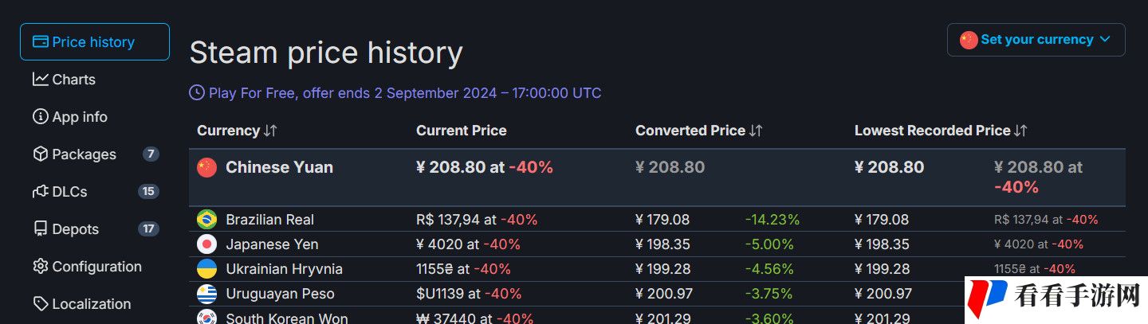Screen dimensions: 1148x324
Task: Open the Set your currency dropdown
Action: coord(1036,40)
